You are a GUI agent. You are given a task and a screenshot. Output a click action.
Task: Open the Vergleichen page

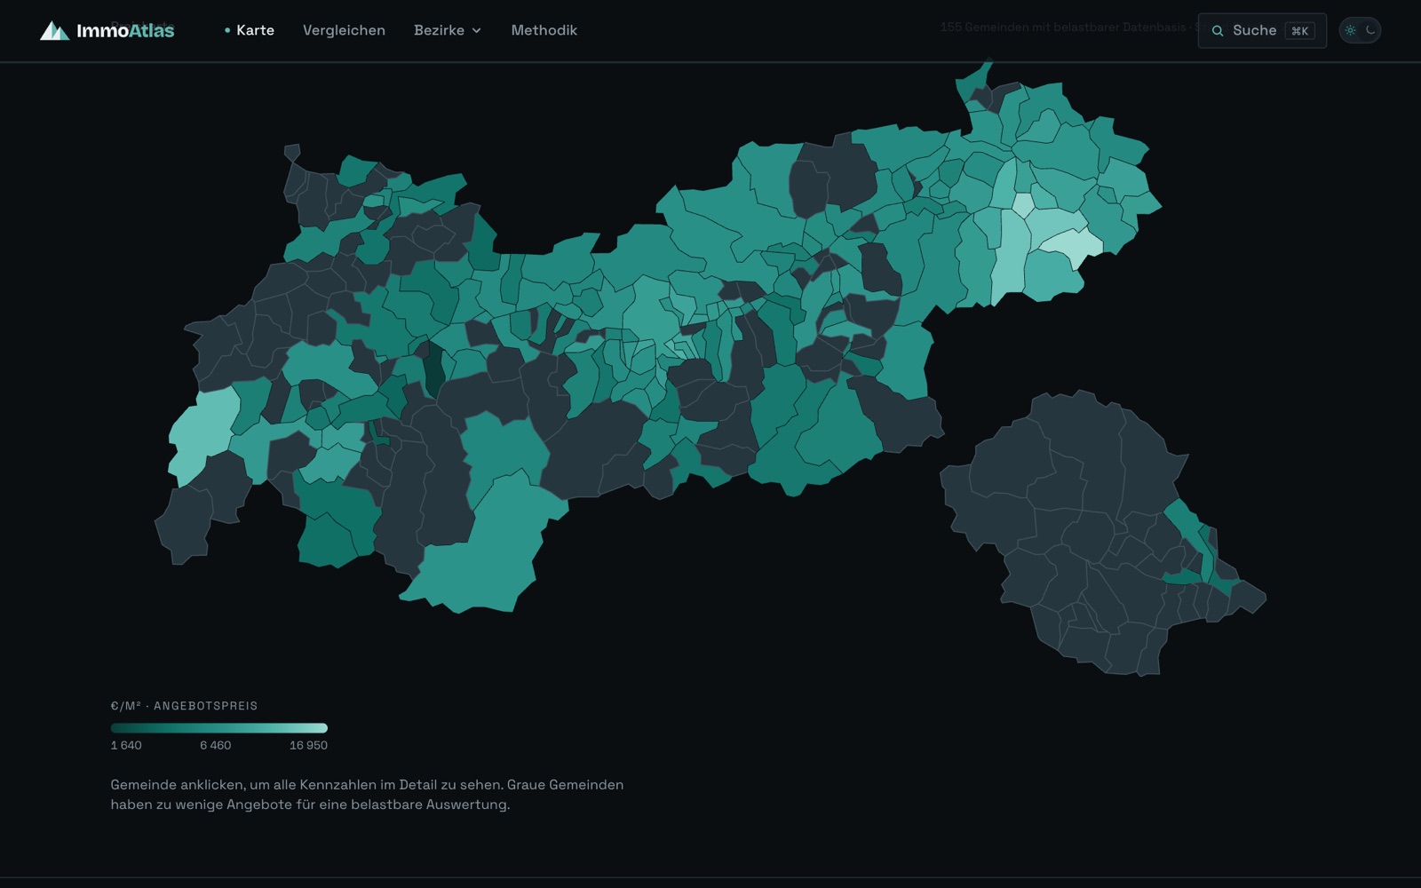[x=344, y=30]
